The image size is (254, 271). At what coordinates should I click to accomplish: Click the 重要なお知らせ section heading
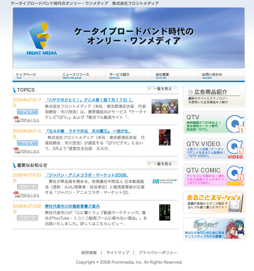[x=32, y=165]
